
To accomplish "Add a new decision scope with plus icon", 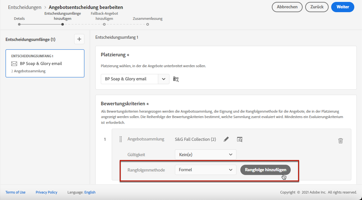I will (79, 39).
